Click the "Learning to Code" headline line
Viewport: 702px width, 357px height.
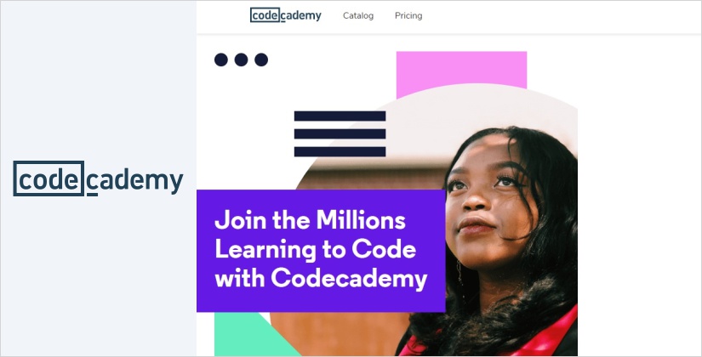tap(315, 250)
